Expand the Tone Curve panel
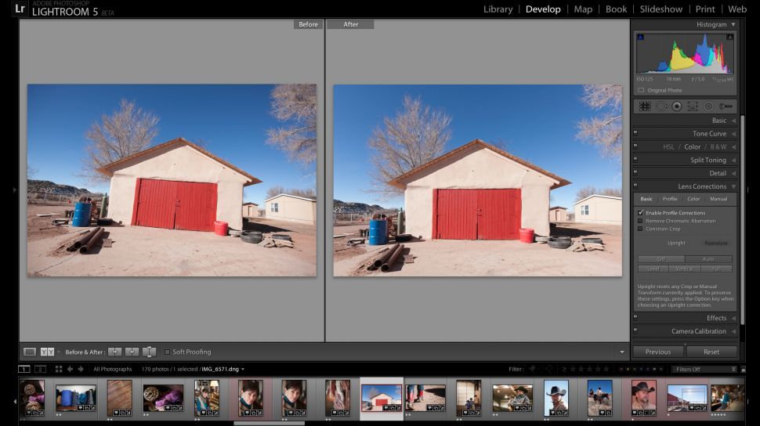The image size is (760, 426). (733, 134)
